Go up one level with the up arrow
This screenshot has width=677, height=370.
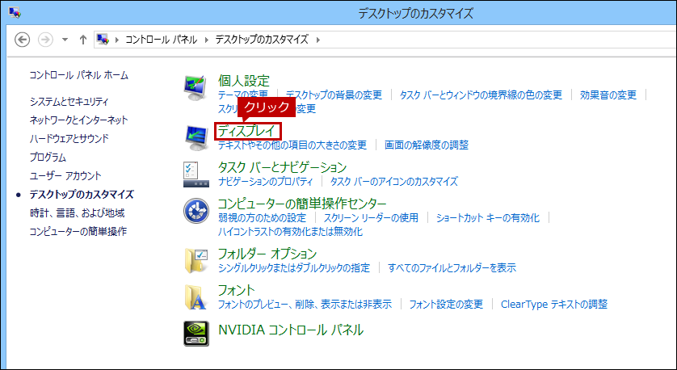click(x=83, y=40)
